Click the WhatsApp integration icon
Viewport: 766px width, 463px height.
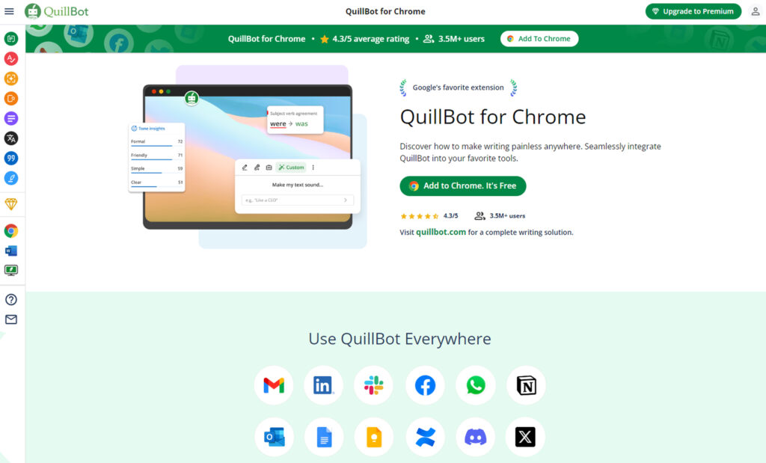[x=475, y=385]
